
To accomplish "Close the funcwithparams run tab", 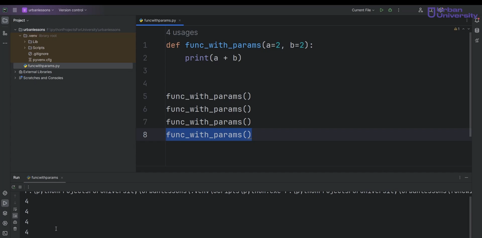I will [x=62, y=177].
